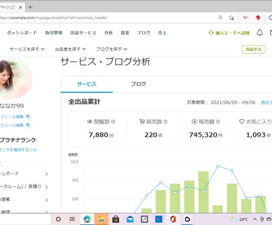Click external link icon beside schedule edit
272x225 pixels.
pyautogui.click(x=28, y=125)
